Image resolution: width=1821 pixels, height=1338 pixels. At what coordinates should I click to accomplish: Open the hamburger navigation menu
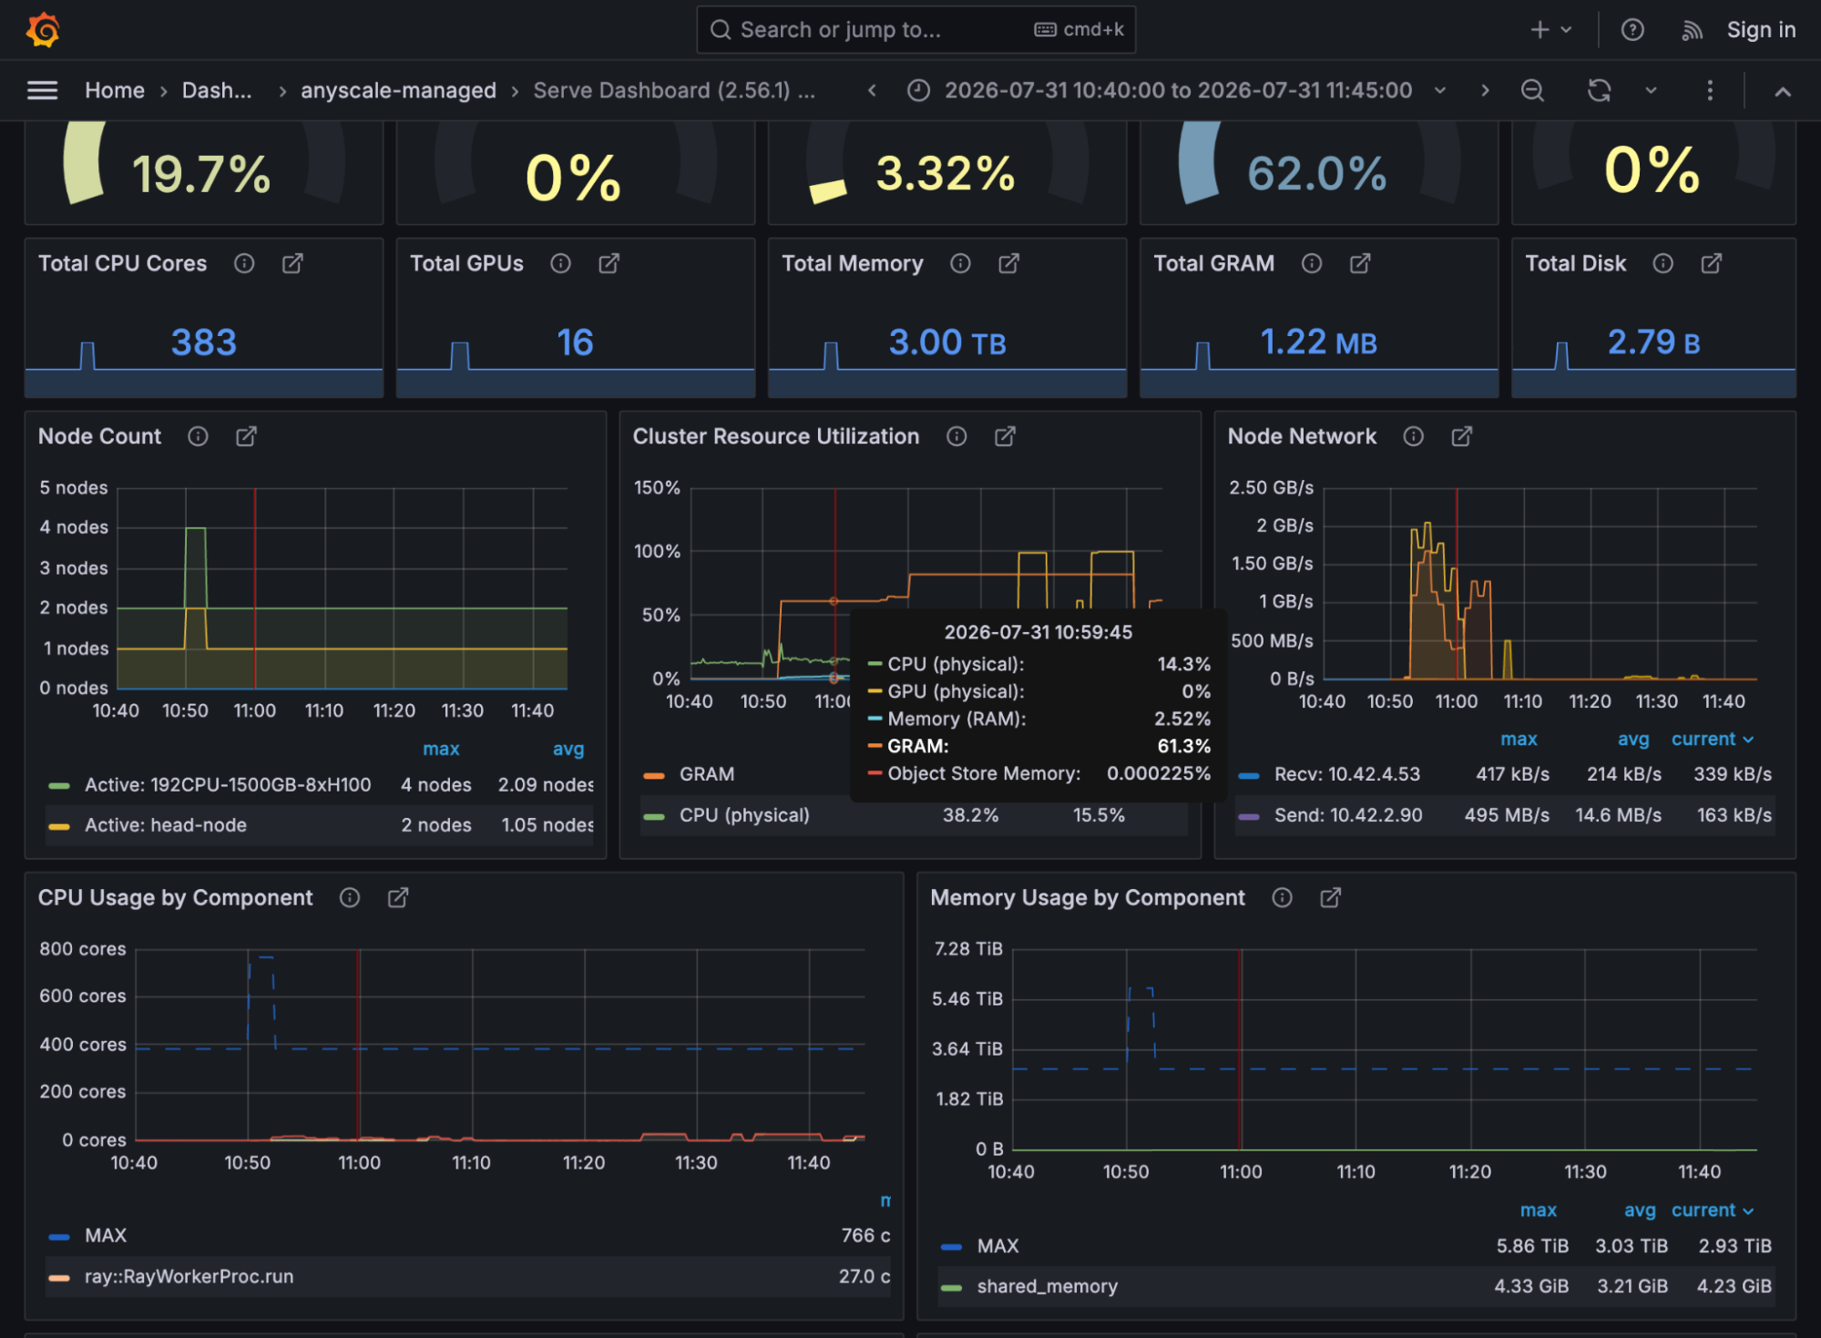point(43,90)
